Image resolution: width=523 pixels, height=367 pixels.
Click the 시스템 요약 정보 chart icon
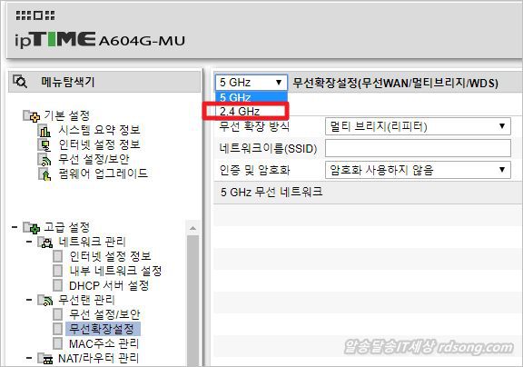point(44,131)
